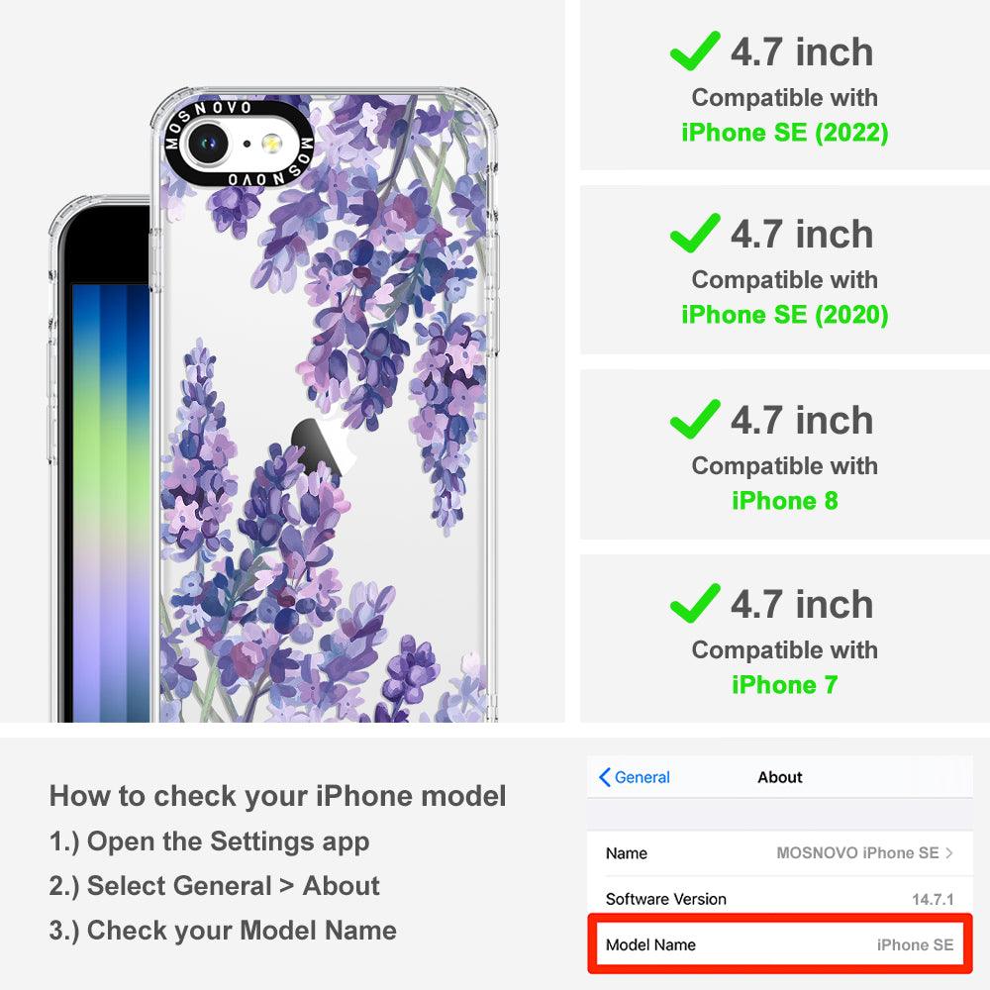Click the camera flash next to the lens

tap(272, 144)
